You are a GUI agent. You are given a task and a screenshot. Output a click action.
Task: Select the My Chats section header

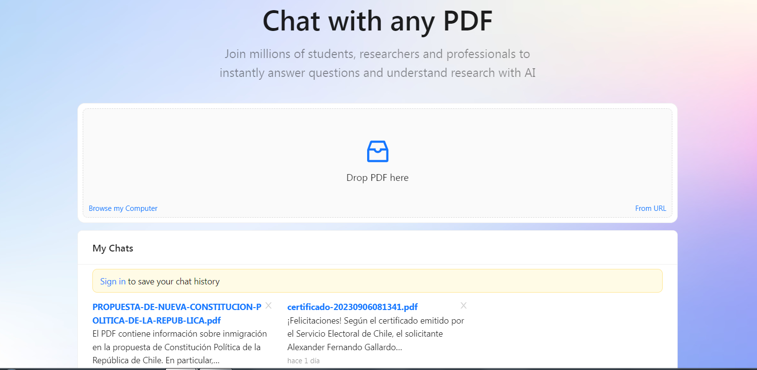click(113, 248)
